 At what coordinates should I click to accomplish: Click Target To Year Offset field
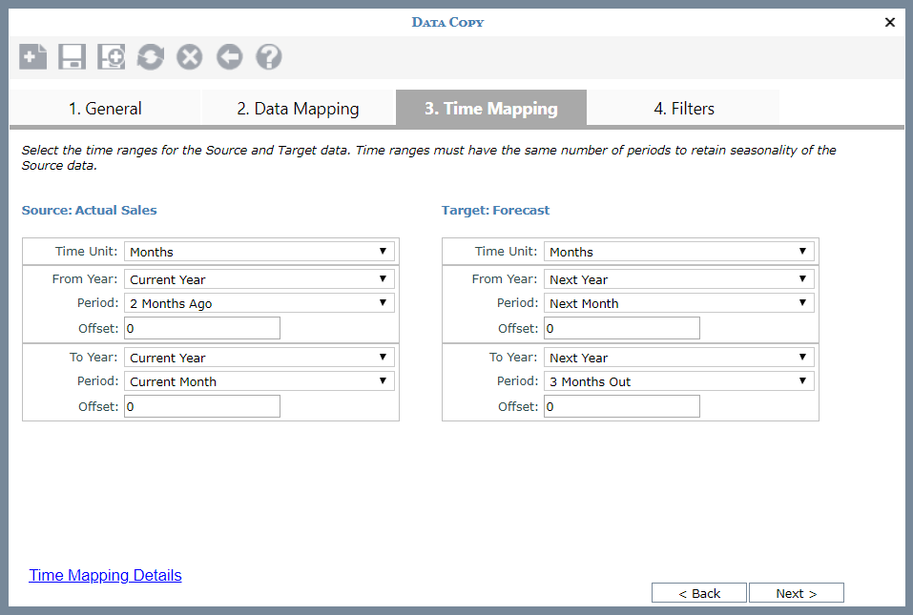tap(622, 406)
